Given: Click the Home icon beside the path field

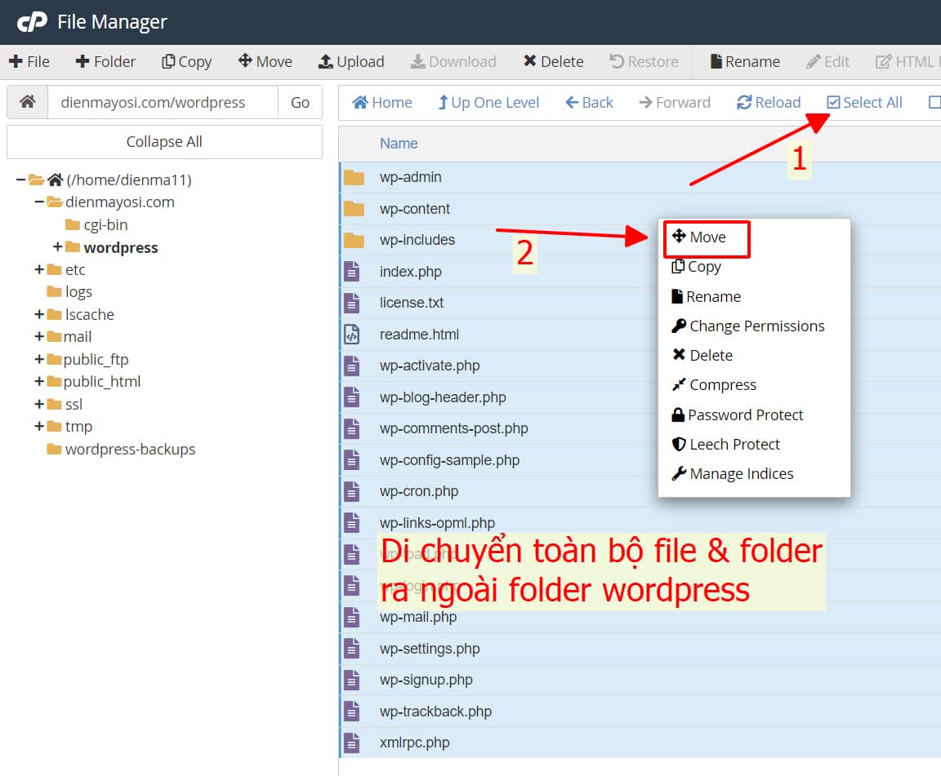Looking at the screenshot, I should 27,102.
